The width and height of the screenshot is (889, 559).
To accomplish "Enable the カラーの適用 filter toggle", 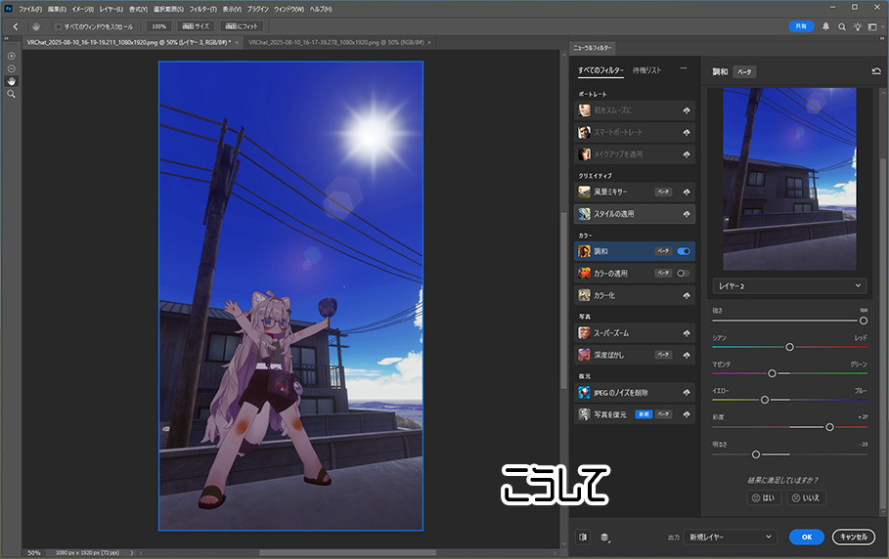I will coord(684,273).
